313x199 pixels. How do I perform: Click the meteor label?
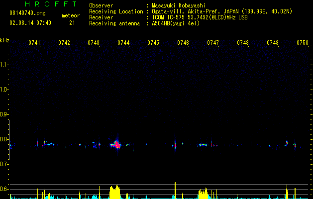click(71, 15)
